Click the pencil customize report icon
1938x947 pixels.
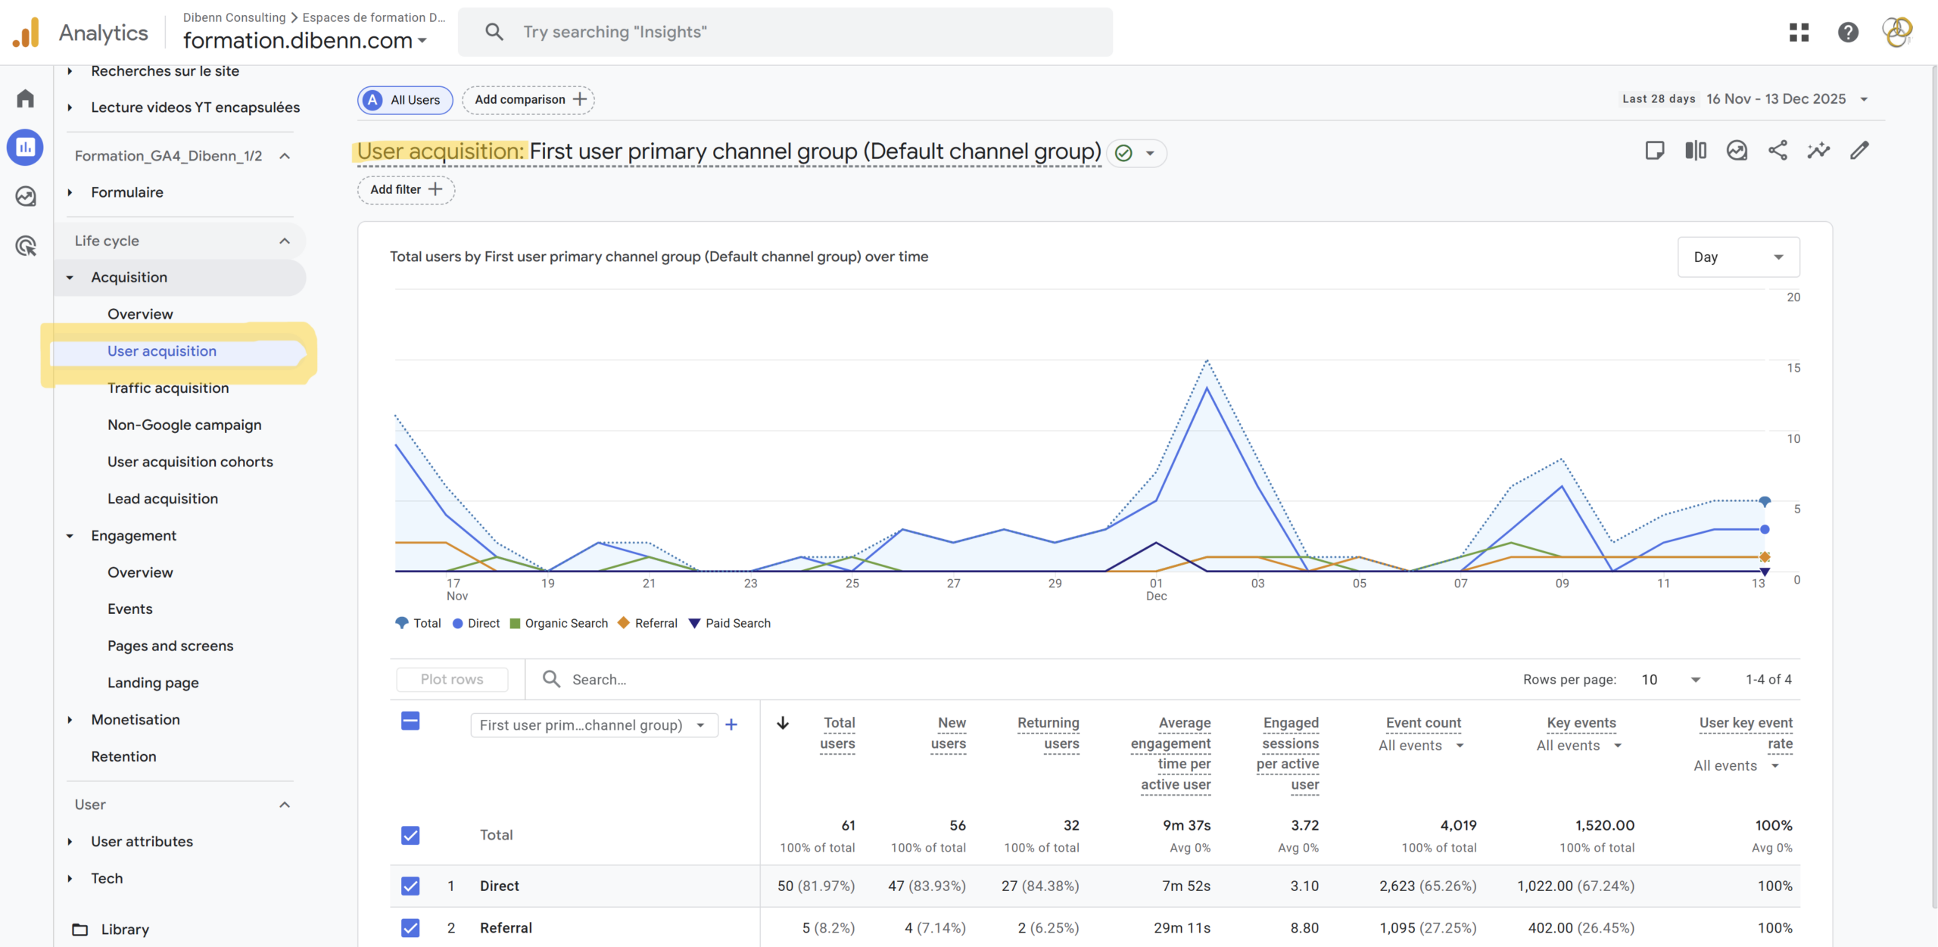[1859, 151]
